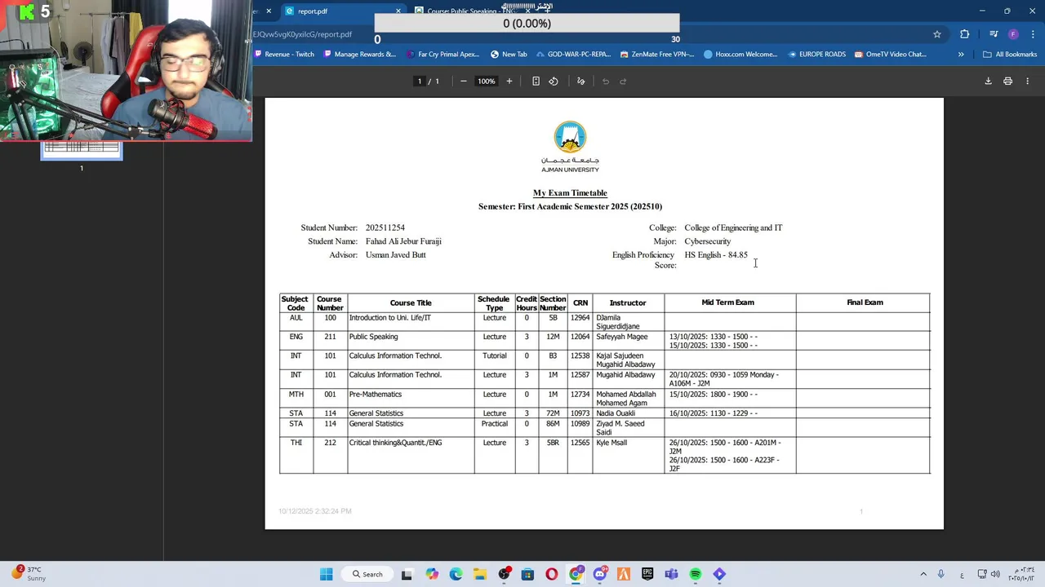Launch Copilot from the taskbar
Viewport: 1045px width, 587px height.
(432, 574)
